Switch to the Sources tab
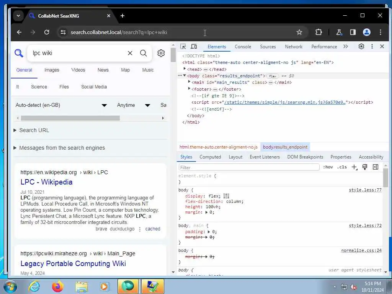Image resolution: width=392 pixels, height=294 pixels. (x=268, y=47)
